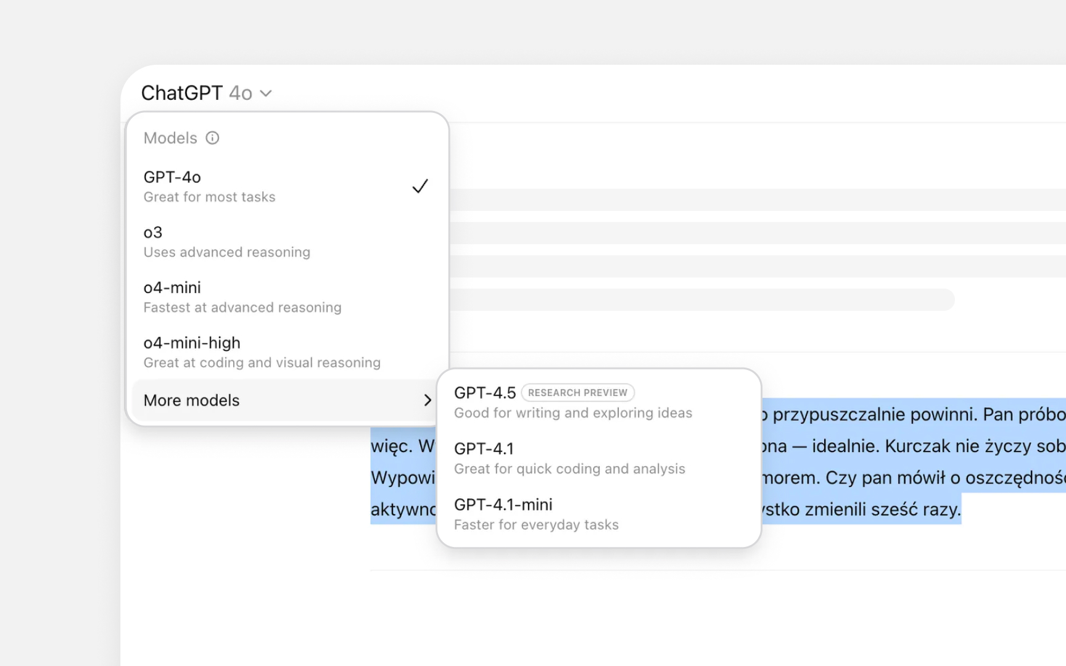1066x666 pixels.
Task: Click highlighted text 'Czy pan mówił o'
Action: tap(893, 478)
